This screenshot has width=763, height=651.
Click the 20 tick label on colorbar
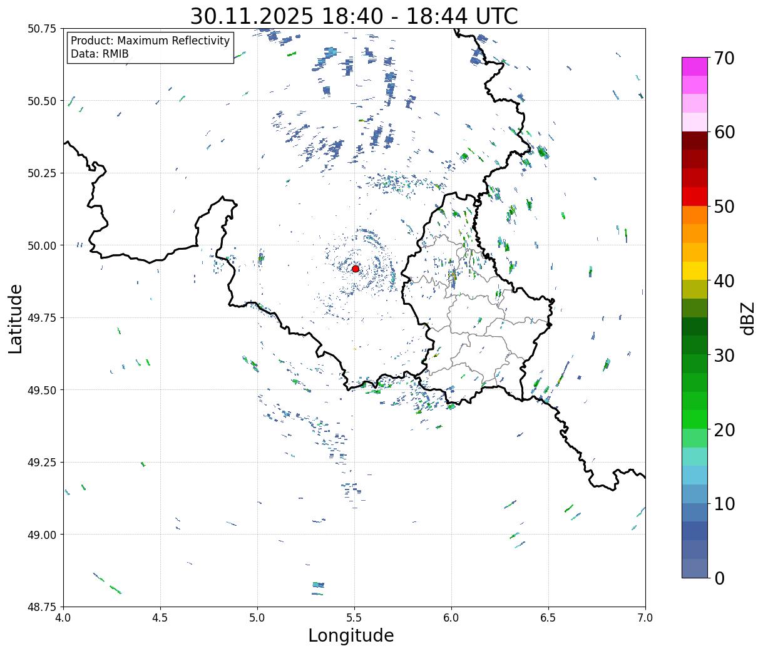point(724,430)
